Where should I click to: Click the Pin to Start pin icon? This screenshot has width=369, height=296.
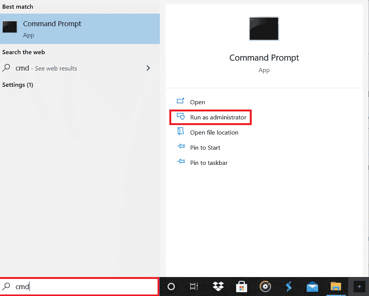[181, 147]
